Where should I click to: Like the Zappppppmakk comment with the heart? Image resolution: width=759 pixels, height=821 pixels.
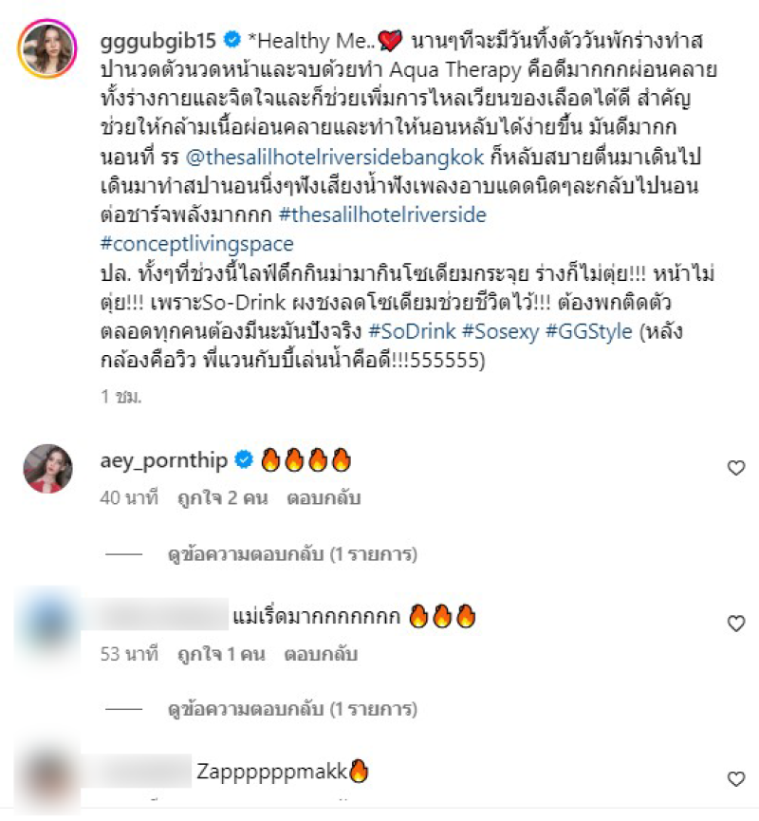[x=736, y=779]
